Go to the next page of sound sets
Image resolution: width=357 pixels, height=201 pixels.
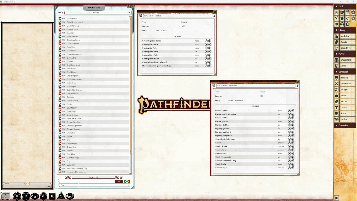coord(117,177)
